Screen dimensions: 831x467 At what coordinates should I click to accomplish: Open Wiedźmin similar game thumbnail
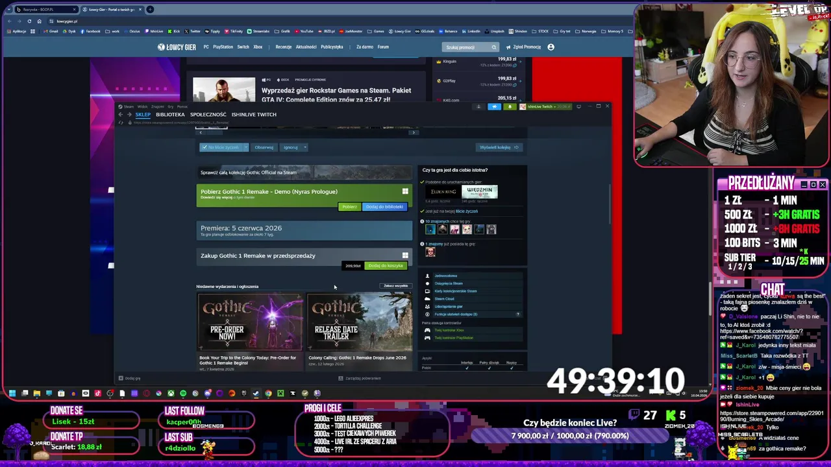pyautogui.click(x=480, y=192)
